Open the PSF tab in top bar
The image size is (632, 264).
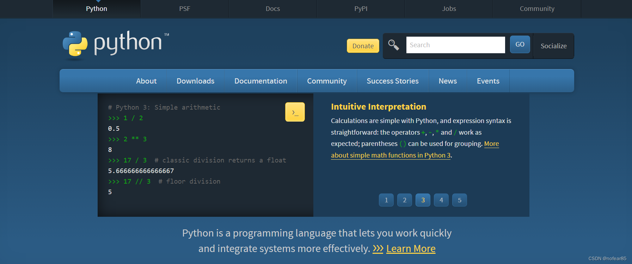[185, 9]
